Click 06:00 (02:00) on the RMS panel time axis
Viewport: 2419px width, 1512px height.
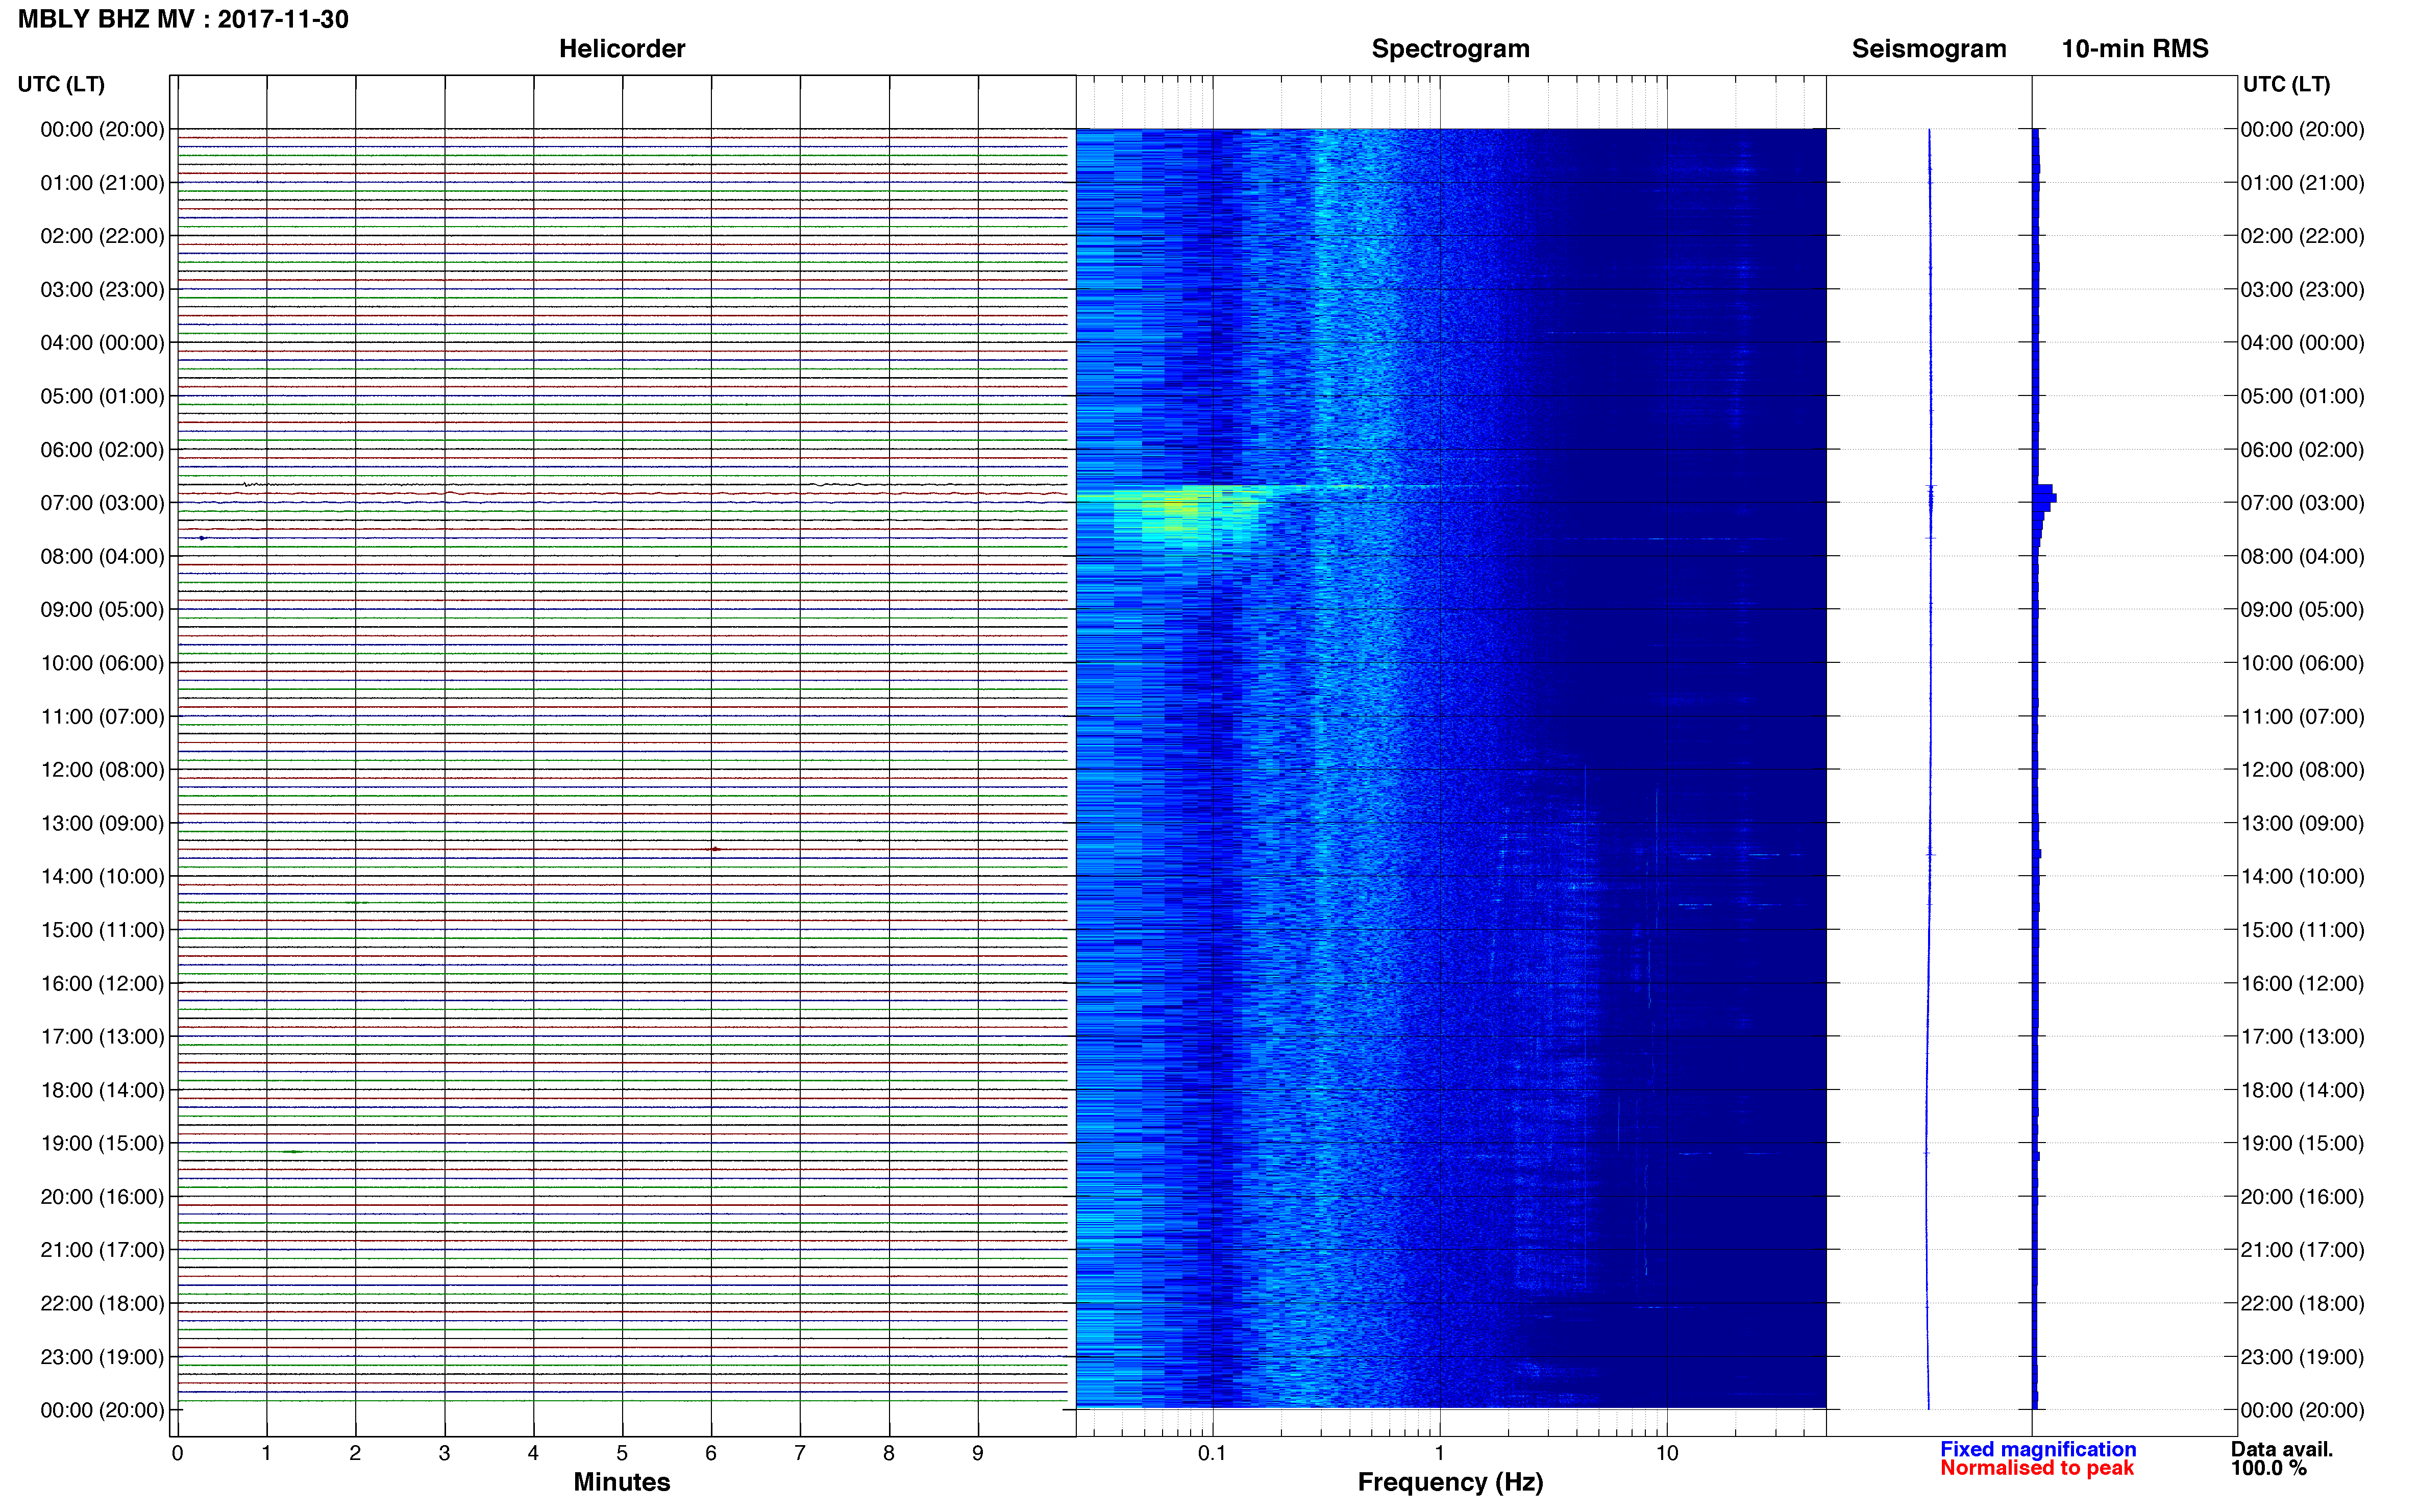tap(2302, 450)
